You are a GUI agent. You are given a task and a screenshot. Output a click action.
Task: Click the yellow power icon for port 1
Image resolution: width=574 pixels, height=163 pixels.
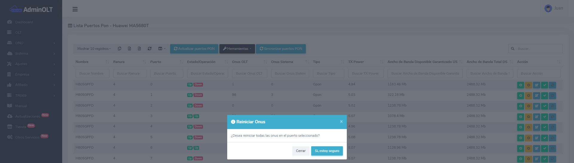(529, 96)
